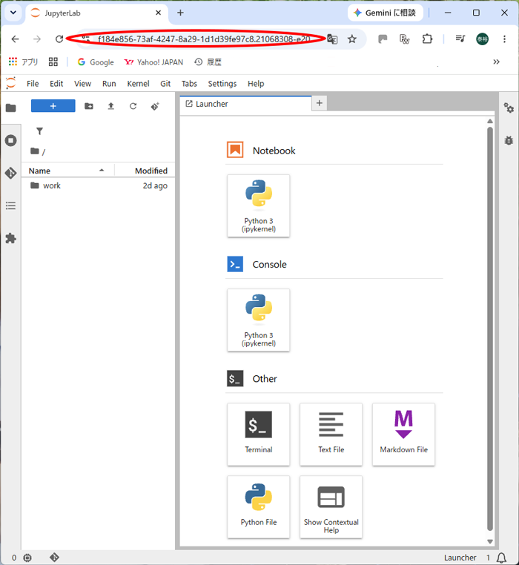Open the Git sidebar panel
Viewport: 519px width, 565px height.
click(x=11, y=173)
